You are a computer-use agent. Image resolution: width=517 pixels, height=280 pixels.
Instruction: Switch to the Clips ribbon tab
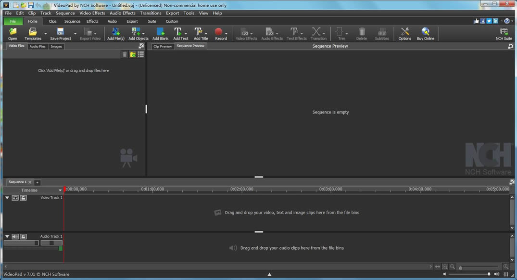[x=52, y=21]
